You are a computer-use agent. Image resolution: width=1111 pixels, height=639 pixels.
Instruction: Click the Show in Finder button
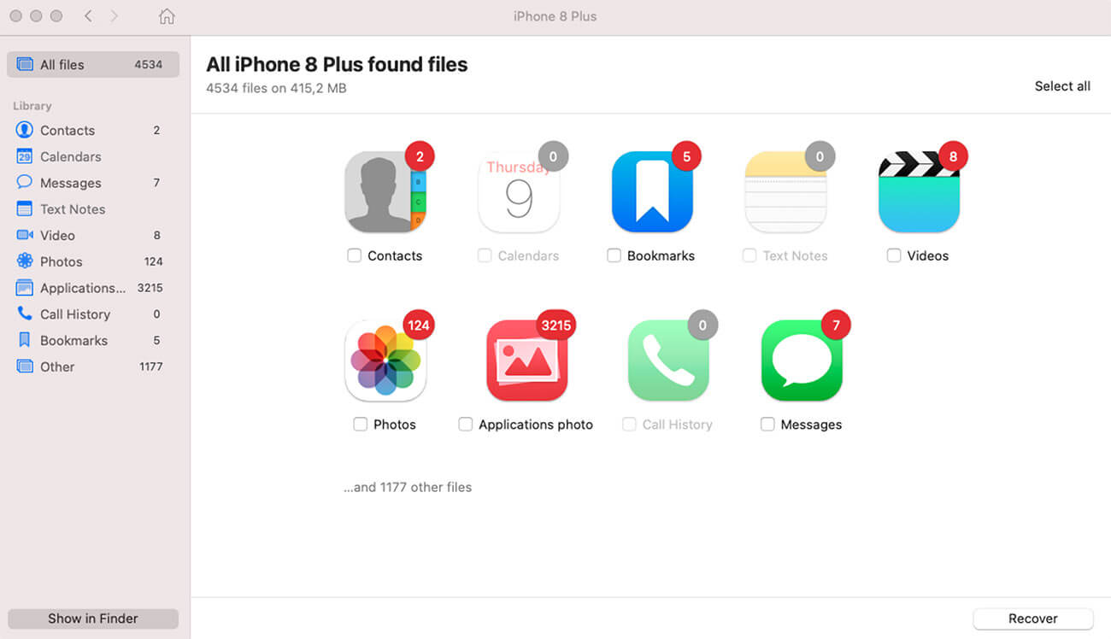[x=93, y=618]
